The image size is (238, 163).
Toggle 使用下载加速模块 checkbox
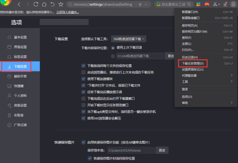pyautogui.click(x=83, y=79)
